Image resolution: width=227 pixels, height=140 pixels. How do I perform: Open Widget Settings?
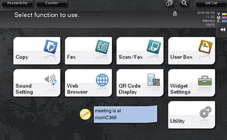pyautogui.click(x=192, y=83)
